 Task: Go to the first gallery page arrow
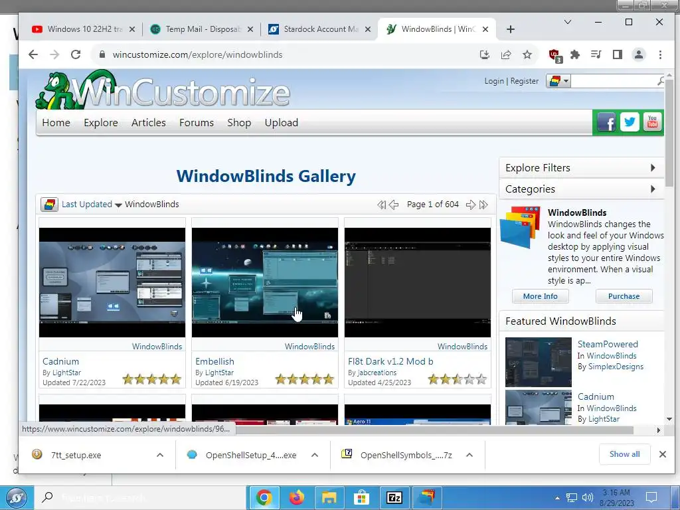coord(381,205)
